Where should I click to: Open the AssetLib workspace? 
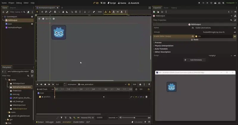(134, 3)
